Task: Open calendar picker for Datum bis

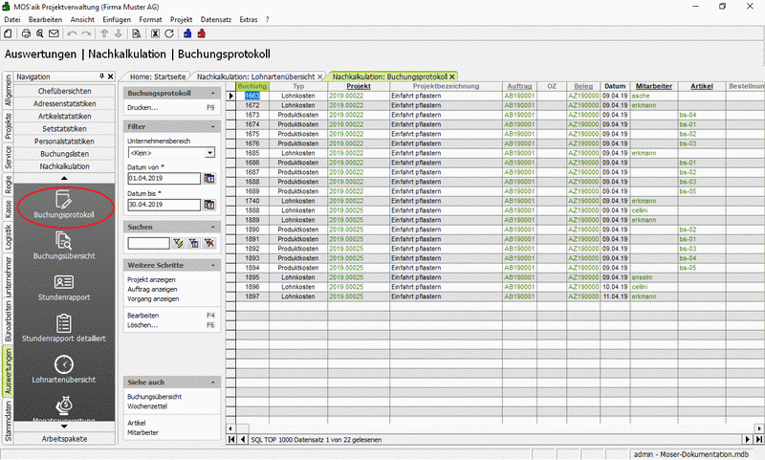Action: pos(209,205)
